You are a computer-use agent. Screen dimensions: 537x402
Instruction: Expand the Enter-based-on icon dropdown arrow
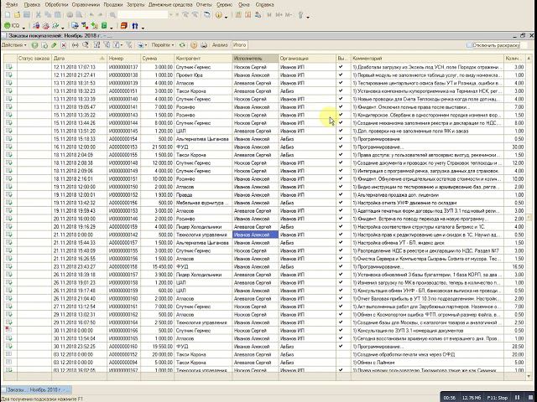click(146, 45)
